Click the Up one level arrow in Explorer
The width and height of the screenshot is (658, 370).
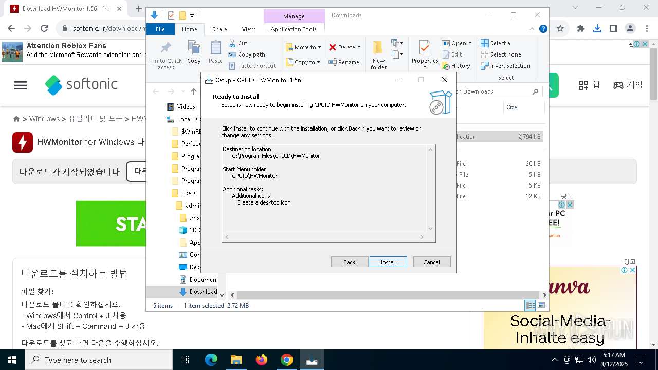[194, 91]
